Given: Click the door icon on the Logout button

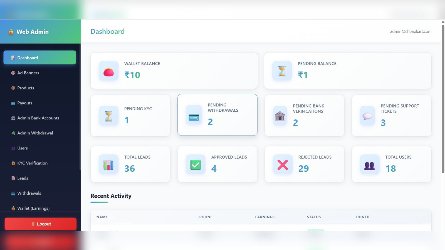Looking at the screenshot, I should pos(33,224).
